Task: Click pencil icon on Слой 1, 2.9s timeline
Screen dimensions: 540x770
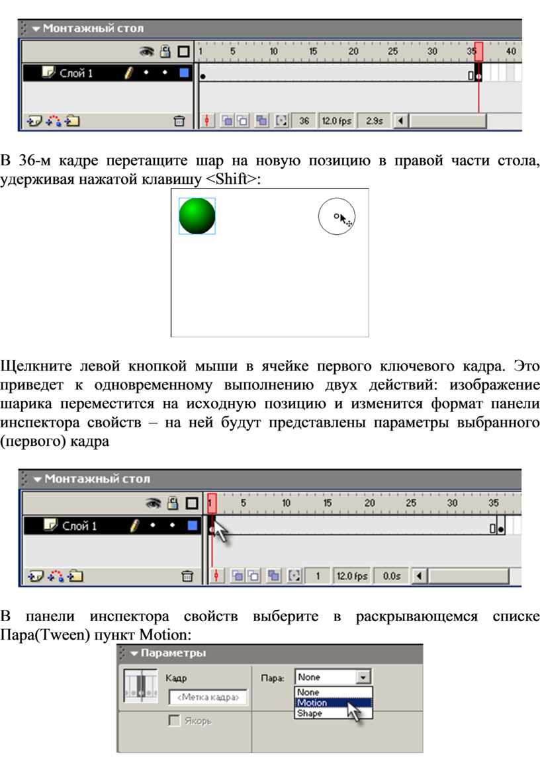Action: 129,73
